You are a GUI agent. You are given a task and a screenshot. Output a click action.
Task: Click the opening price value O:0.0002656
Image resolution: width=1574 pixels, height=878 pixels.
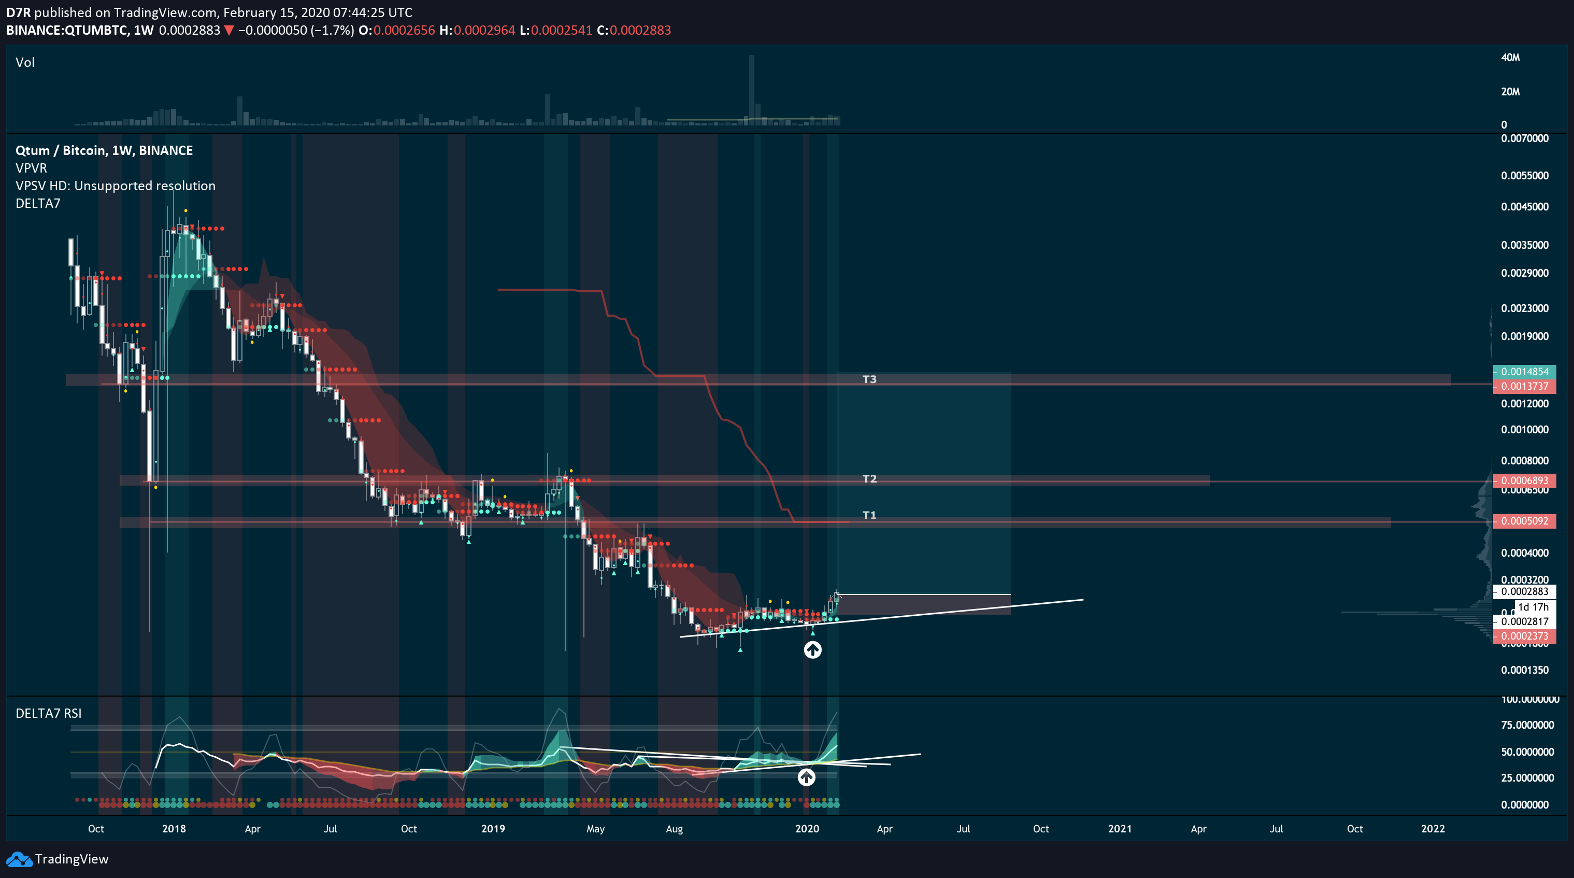tap(396, 30)
